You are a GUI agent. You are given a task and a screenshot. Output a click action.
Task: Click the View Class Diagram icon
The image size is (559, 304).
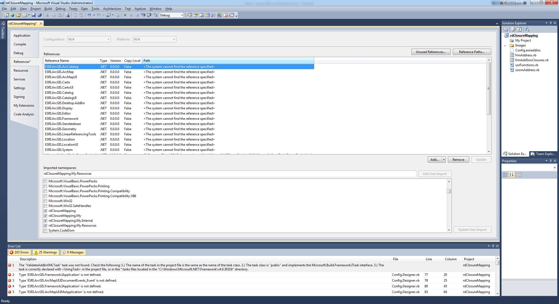527,29
